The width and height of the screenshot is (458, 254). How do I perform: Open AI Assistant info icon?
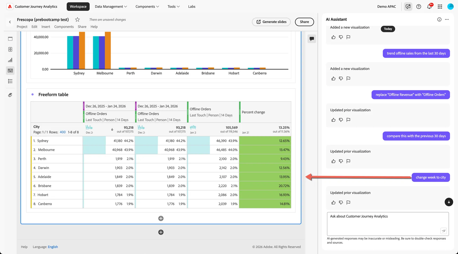click(439, 19)
